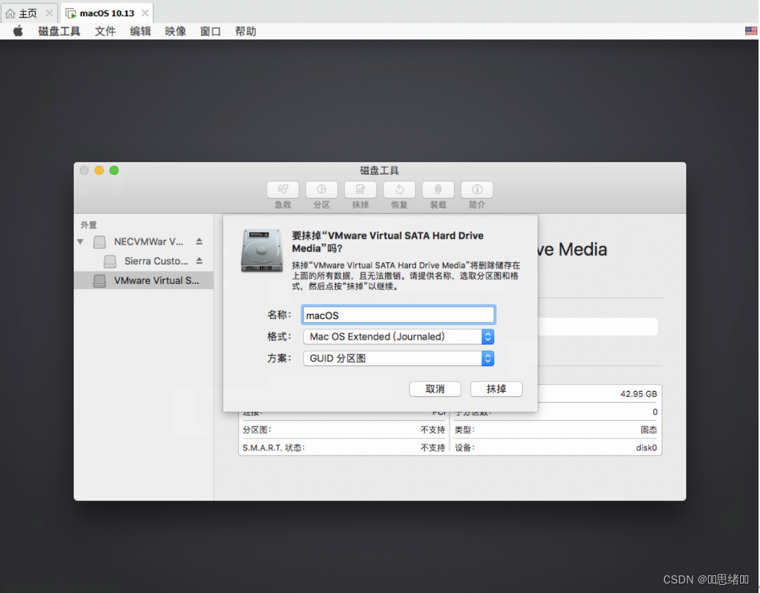Click the US flag input source icon
Screen dimensions: 760x593
750,31
